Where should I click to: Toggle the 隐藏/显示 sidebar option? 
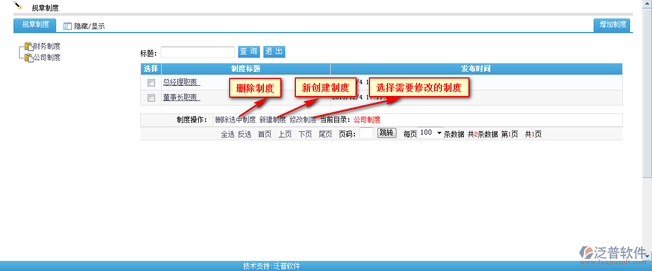89,26
